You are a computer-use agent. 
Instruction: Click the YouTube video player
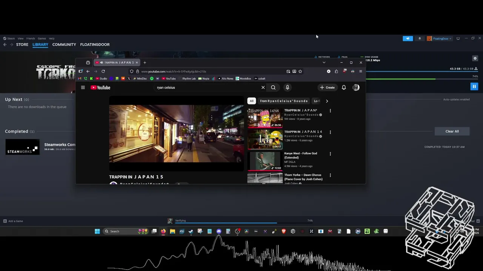click(x=176, y=134)
